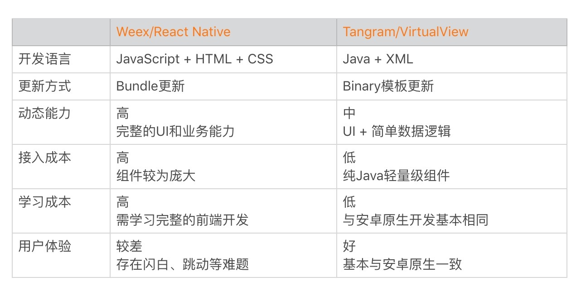Select the 存在闪白、跳动等难题 text
The height and width of the screenshot is (296, 581).
pos(182,264)
